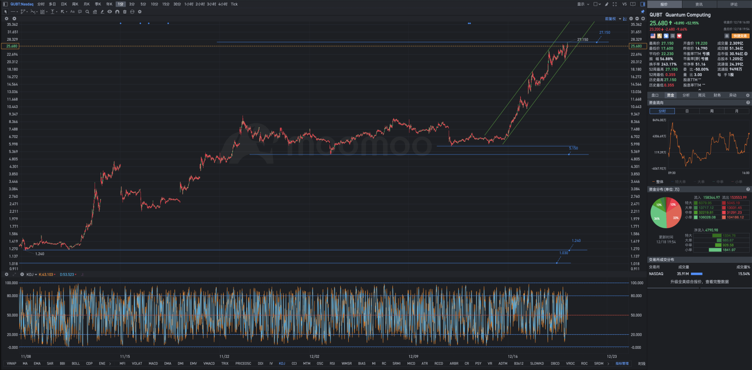Viewport: 752px width, 370px height.
Task: Open the KDJ indicator selector dropdown
Action: click(32, 274)
